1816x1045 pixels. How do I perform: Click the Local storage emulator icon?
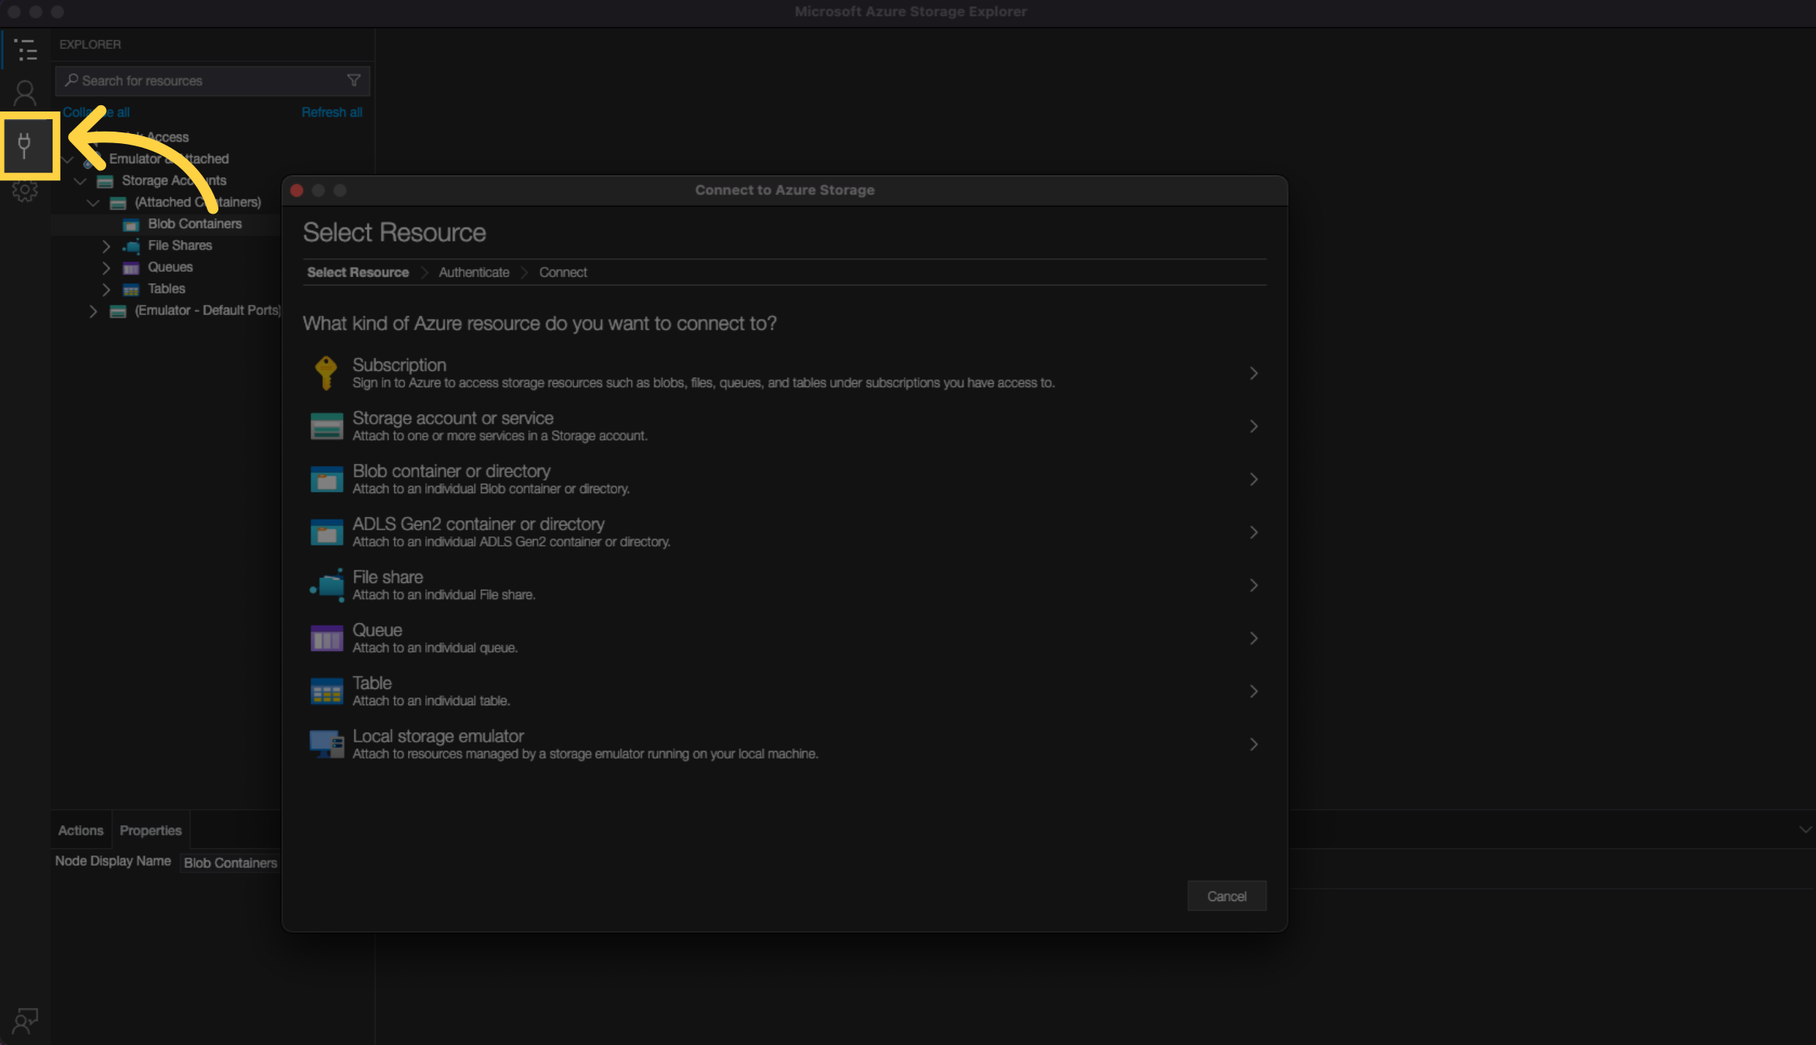click(x=326, y=745)
